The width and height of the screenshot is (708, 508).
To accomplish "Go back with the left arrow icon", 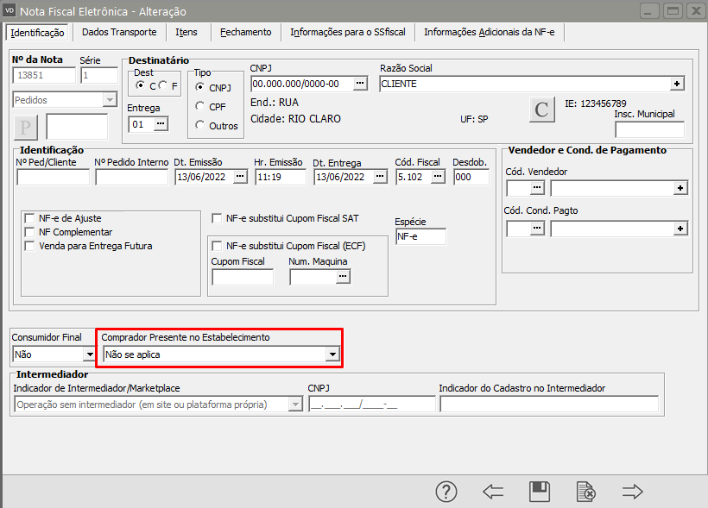I will click(x=493, y=492).
